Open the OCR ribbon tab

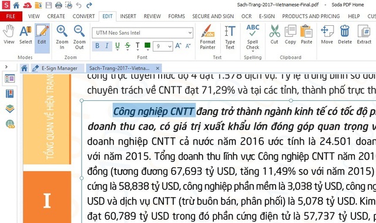pos(247,16)
